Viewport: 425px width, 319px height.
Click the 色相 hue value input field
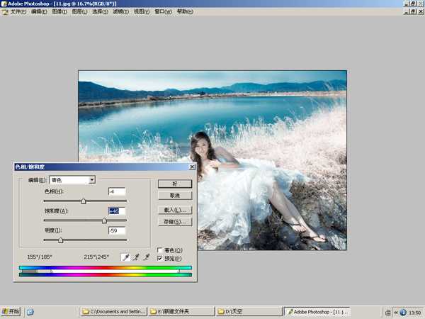pyautogui.click(x=116, y=191)
